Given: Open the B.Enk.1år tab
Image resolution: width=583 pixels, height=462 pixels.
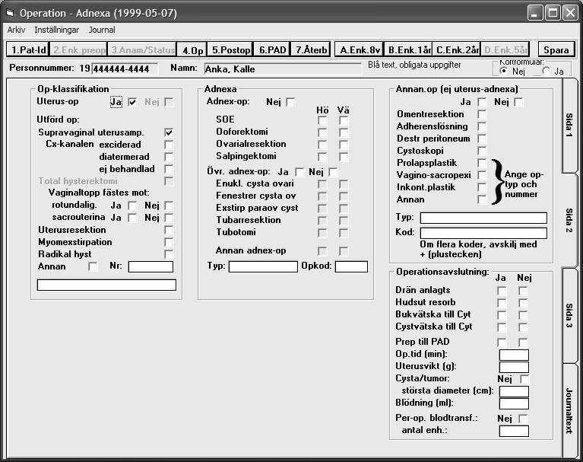Looking at the screenshot, I should click(x=409, y=49).
